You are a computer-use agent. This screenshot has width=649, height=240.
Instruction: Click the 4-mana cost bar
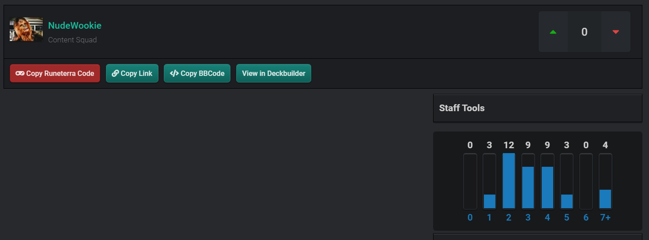click(x=547, y=187)
